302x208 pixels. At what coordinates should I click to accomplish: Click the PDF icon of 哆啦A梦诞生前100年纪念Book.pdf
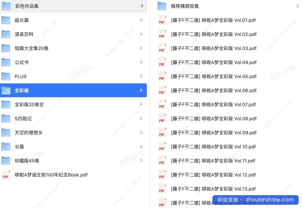click(x=6, y=175)
